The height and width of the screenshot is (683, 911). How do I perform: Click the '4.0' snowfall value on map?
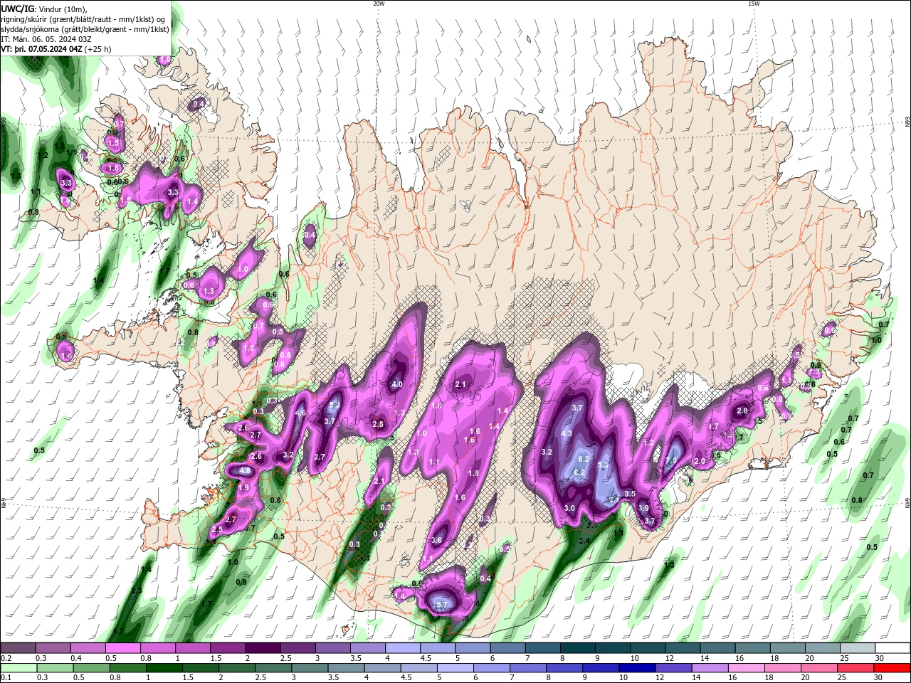pyautogui.click(x=397, y=384)
